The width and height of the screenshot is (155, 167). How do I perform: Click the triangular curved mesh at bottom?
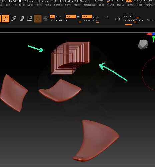96,141
